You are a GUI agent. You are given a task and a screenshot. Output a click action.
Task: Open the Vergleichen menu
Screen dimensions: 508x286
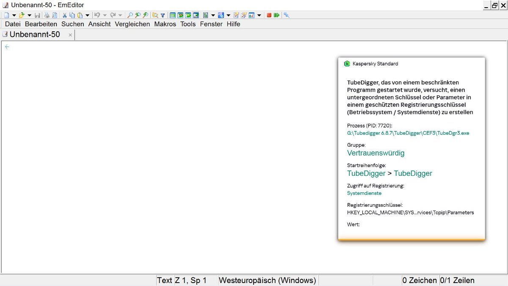(133, 24)
